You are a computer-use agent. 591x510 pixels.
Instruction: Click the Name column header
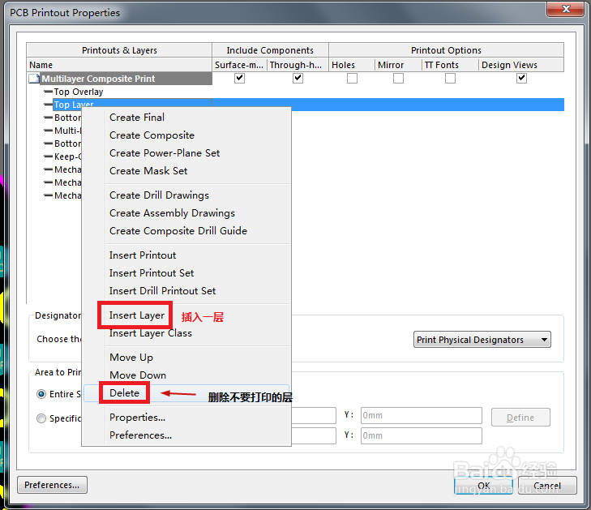(119, 65)
